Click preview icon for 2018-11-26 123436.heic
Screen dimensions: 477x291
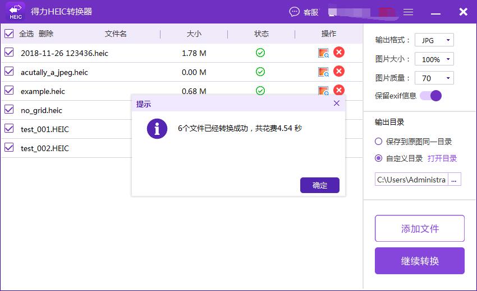pyautogui.click(x=323, y=53)
